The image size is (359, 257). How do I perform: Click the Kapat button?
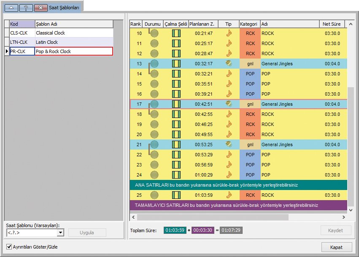336,247
